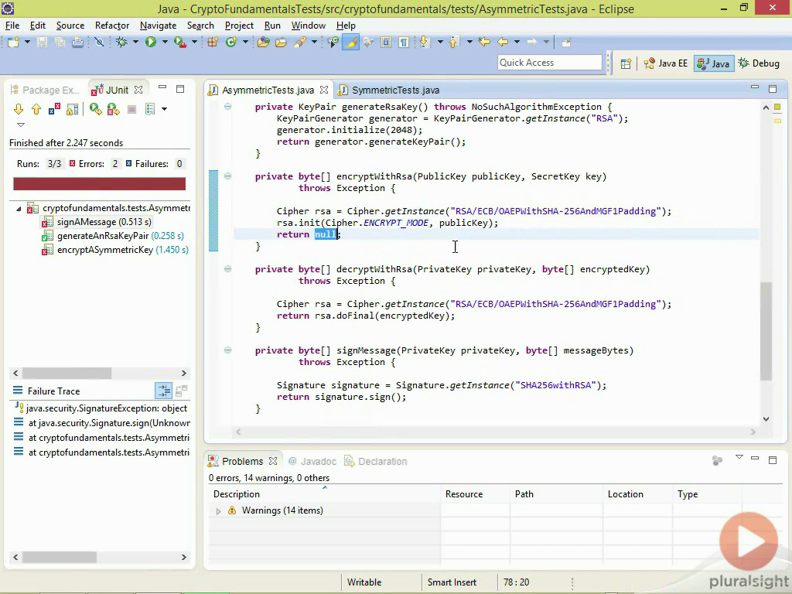Click the Debug bug icon in toolbar

(121, 43)
